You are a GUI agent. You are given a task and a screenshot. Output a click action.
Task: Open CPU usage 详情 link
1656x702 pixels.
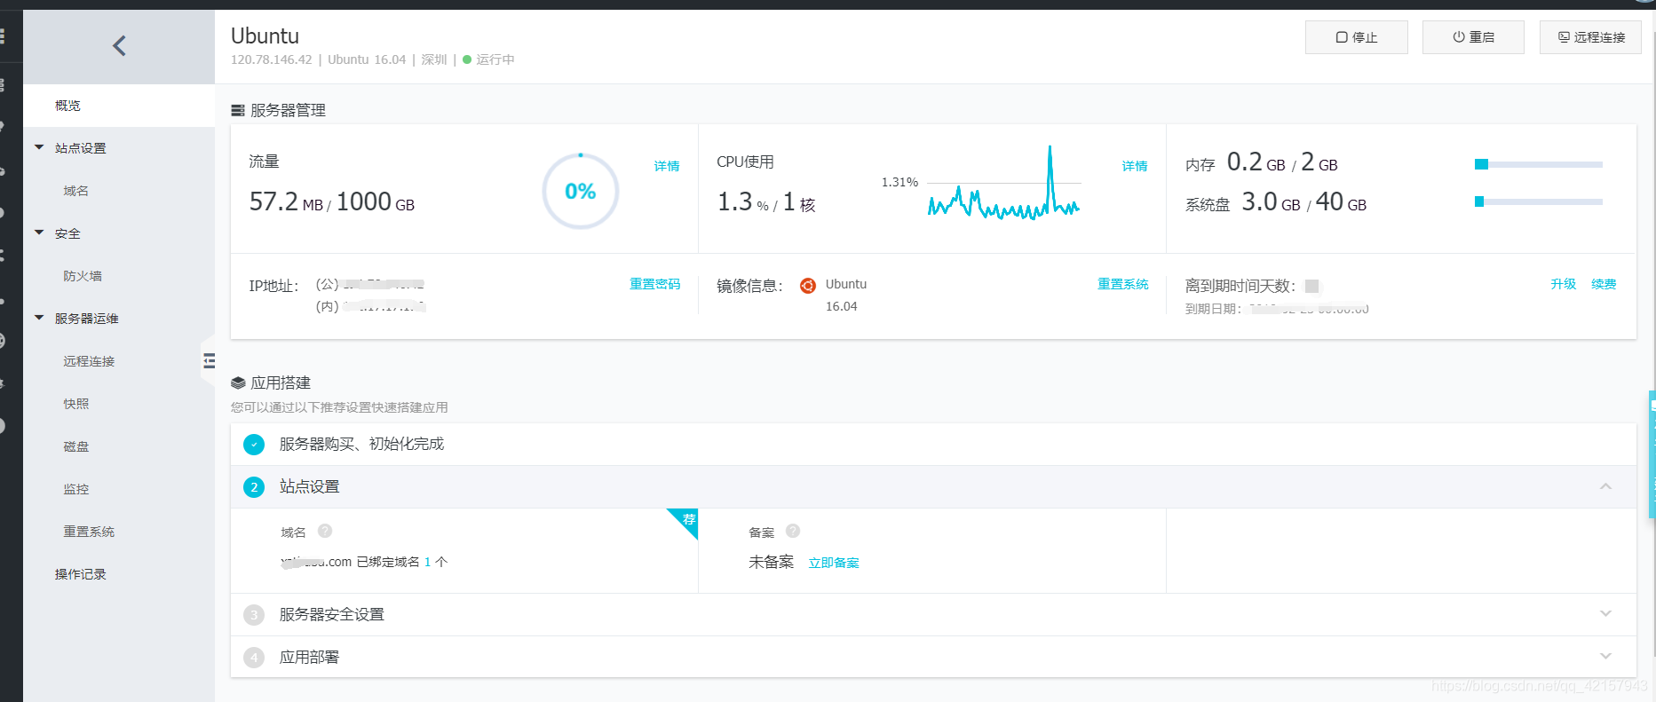click(1135, 166)
